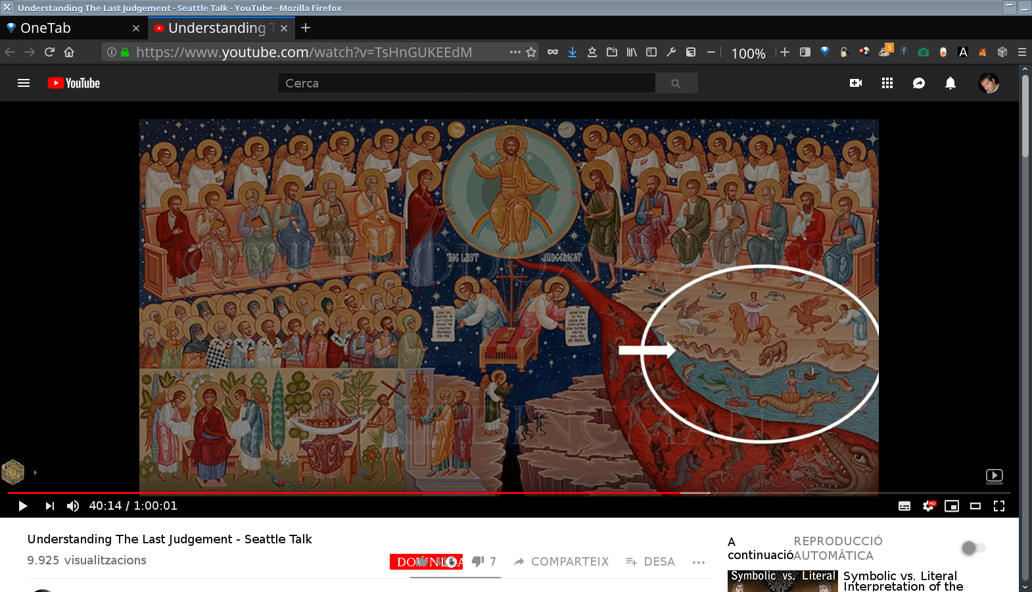Open more actions ellipsis below video
Image resolution: width=1032 pixels, height=592 pixels.
tap(699, 562)
